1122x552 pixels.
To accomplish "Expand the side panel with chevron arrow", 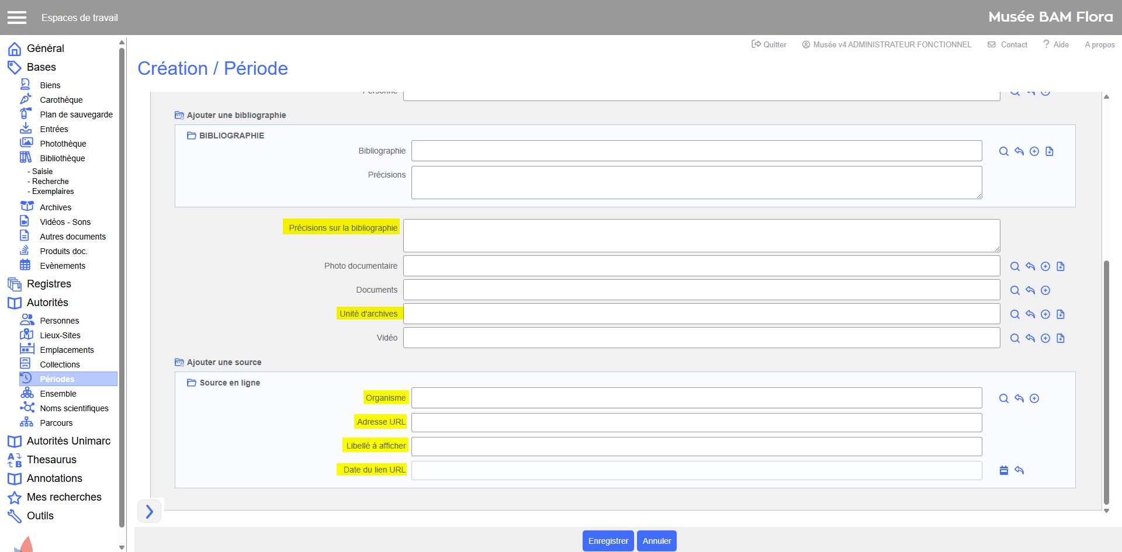I will click(x=149, y=511).
